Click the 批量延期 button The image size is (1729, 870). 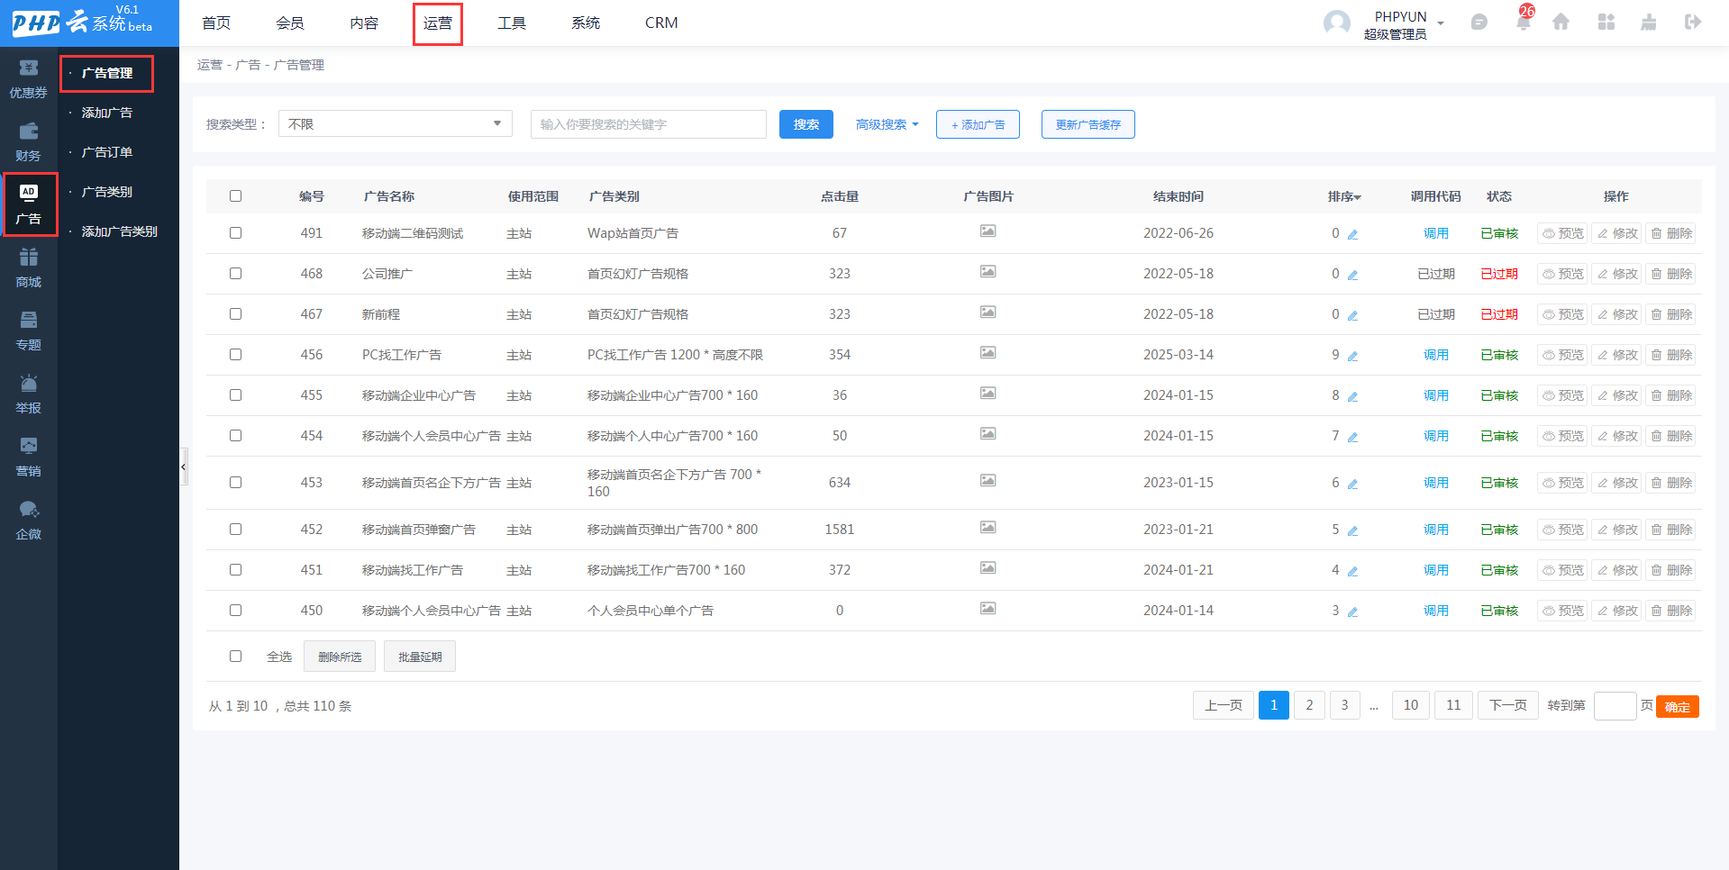[x=420, y=657]
